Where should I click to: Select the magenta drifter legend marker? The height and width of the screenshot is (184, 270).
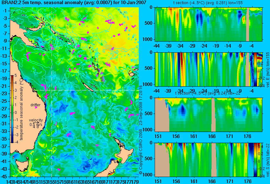36,108
